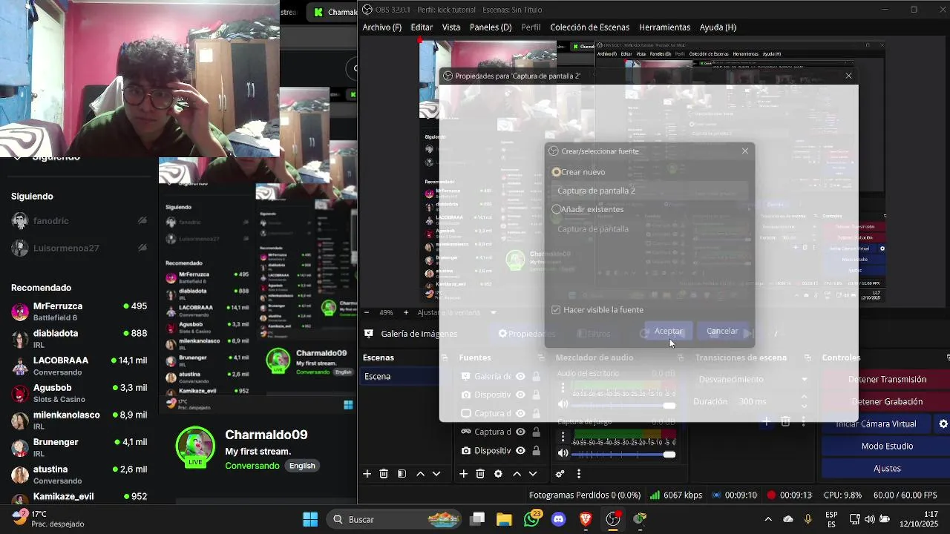Open Ajustes in the Controles panel

pyautogui.click(x=887, y=469)
